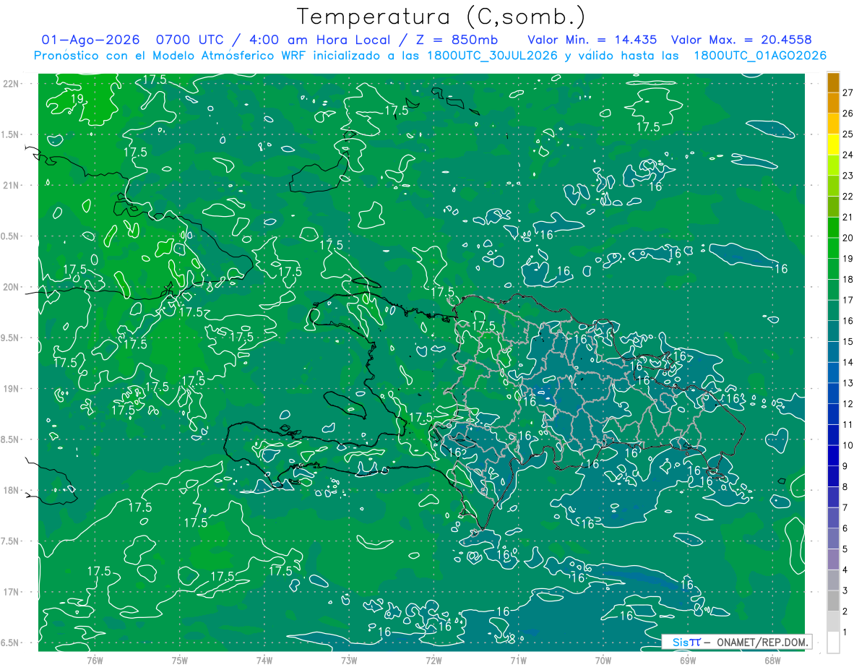Click the 'SisTT' logo text
The width and height of the screenshot is (867, 670).
tap(686, 642)
